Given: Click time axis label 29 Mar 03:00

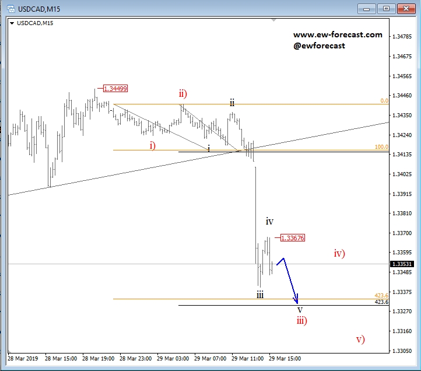Looking at the screenshot, I should [x=173, y=359].
